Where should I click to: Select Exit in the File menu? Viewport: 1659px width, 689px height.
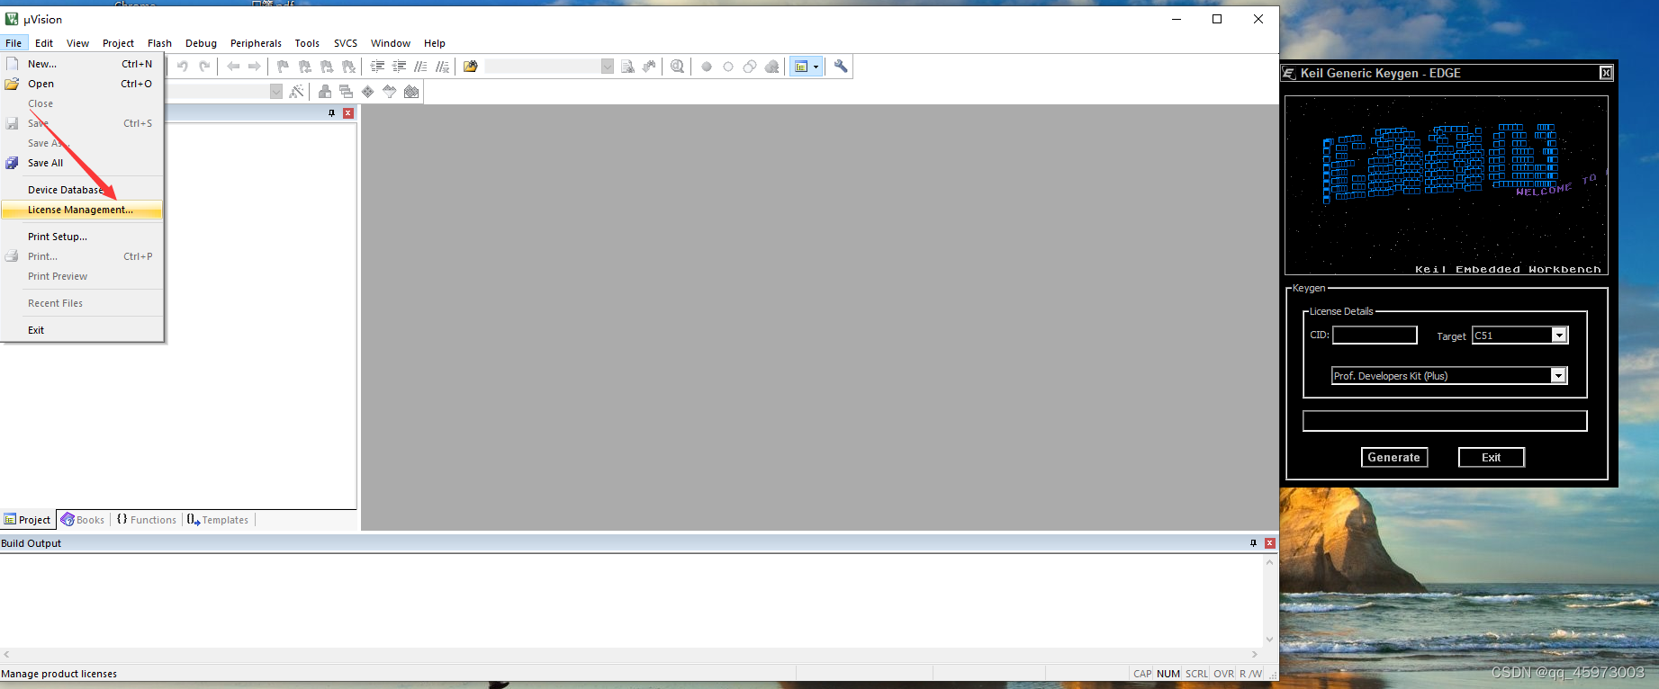pyautogui.click(x=82, y=330)
